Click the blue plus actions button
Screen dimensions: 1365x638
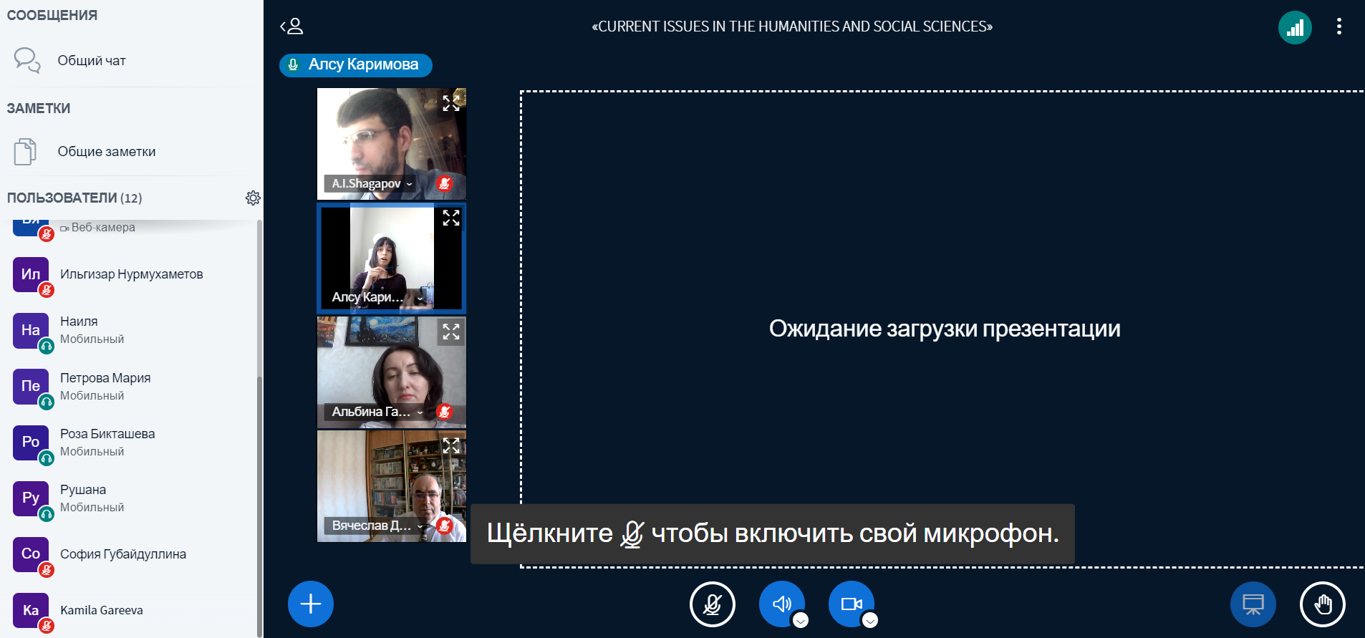coord(310,604)
